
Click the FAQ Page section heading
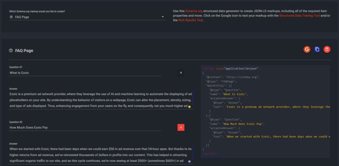[x=24, y=51]
